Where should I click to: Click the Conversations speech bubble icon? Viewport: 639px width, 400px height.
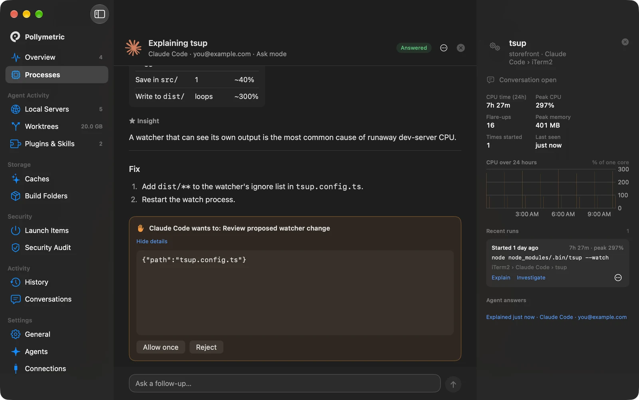16,299
